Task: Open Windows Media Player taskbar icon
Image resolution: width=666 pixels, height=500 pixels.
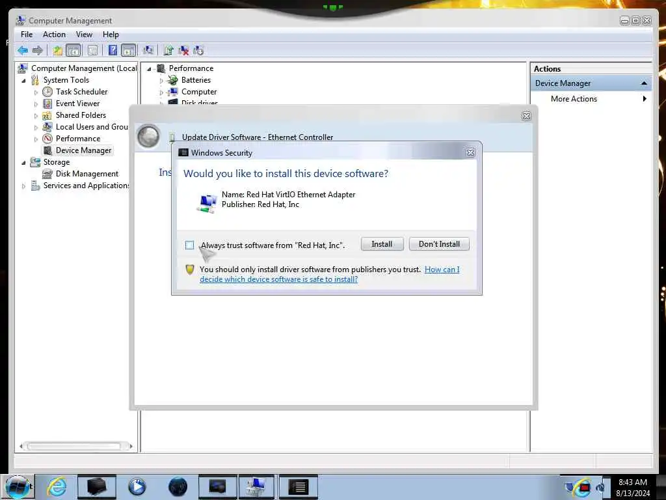Action: coord(137,486)
